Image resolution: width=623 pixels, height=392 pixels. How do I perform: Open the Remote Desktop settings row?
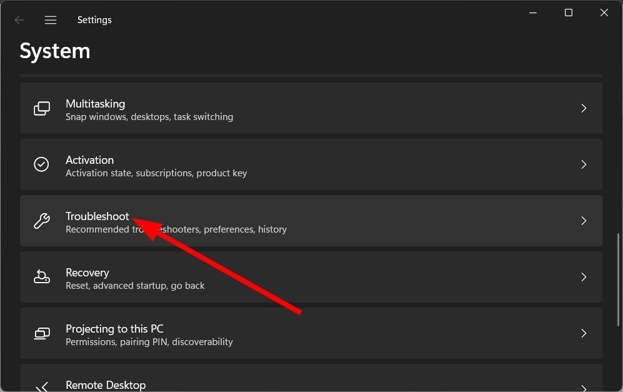click(312, 383)
